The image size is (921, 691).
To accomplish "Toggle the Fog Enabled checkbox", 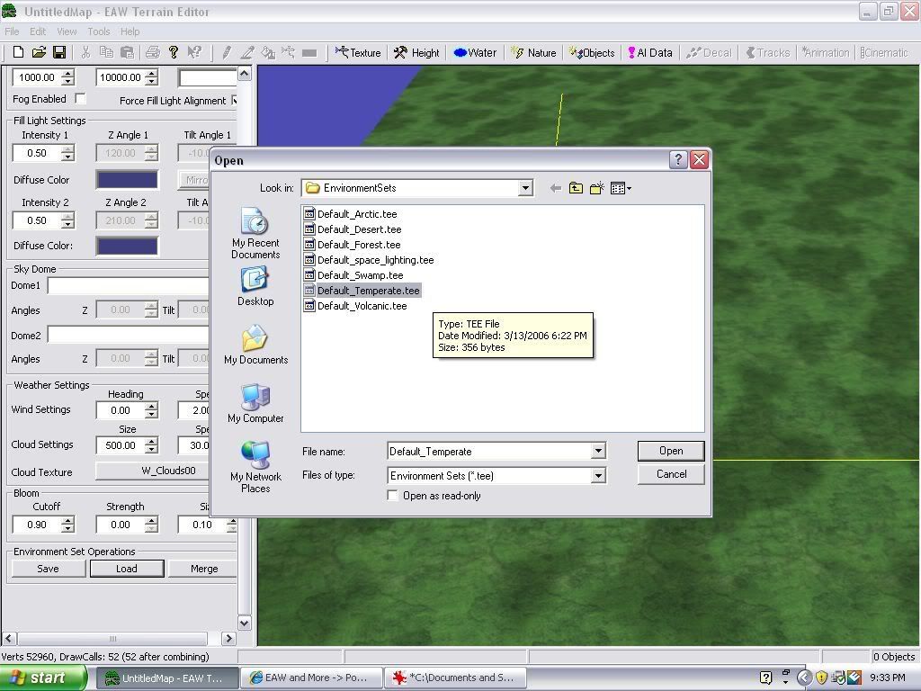I will 80,99.
